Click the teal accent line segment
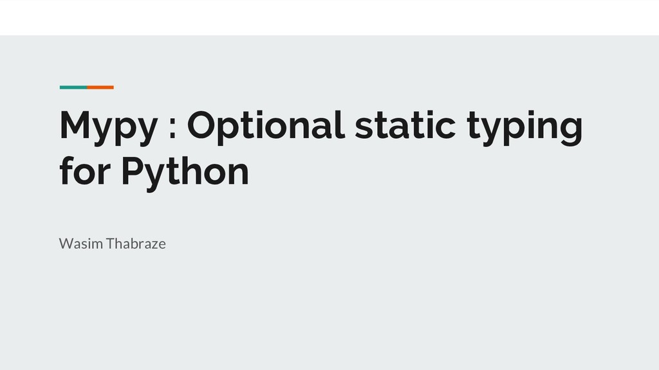This screenshot has height=370, width=659. tap(73, 87)
